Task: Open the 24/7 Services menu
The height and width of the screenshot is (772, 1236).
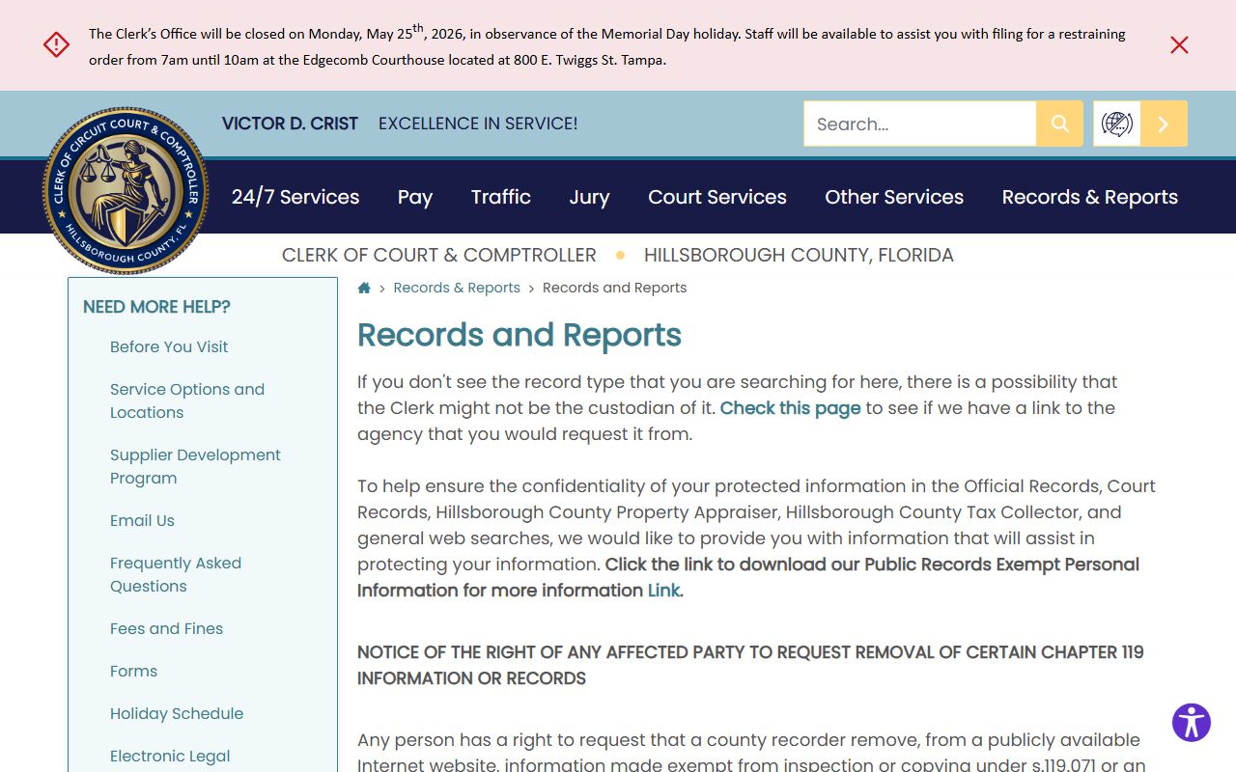Action: (295, 197)
